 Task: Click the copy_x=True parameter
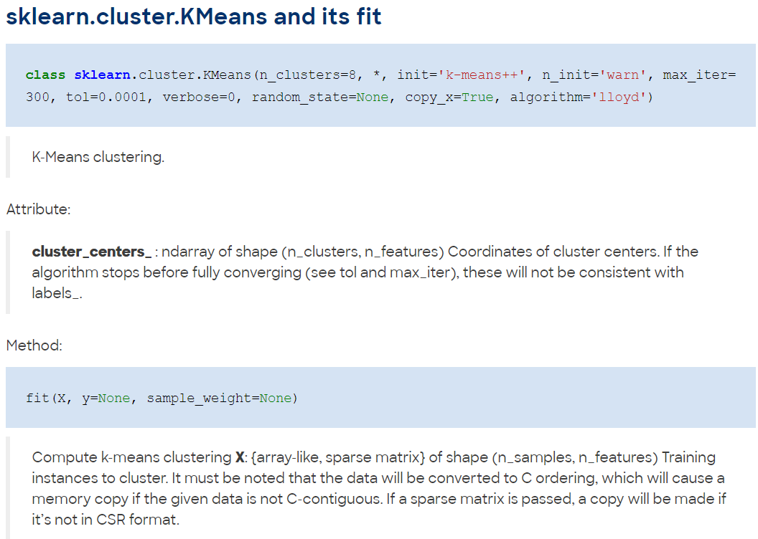click(x=449, y=97)
